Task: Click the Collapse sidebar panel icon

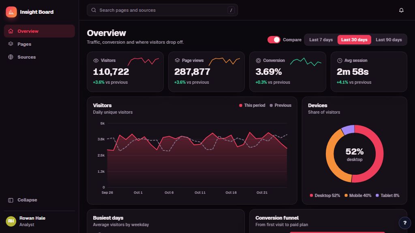Action: [11, 200]
